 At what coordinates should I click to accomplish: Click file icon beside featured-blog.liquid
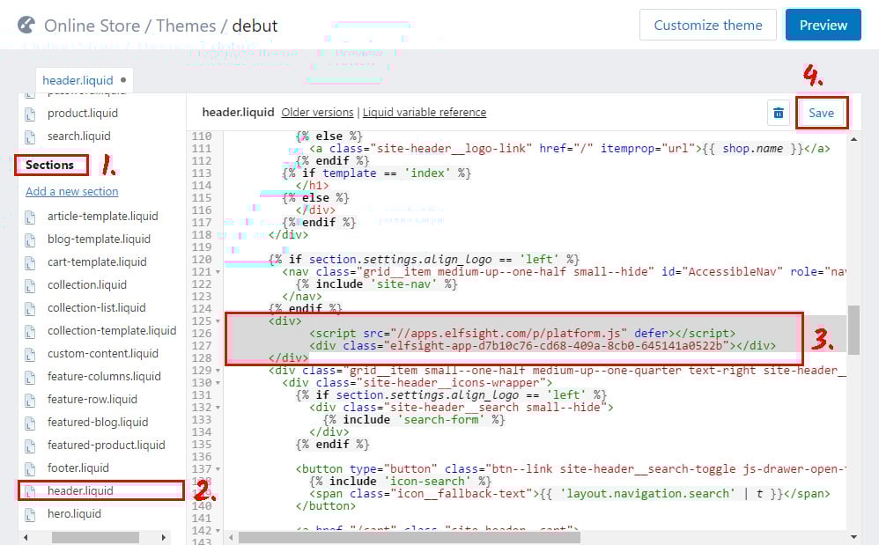30,424
